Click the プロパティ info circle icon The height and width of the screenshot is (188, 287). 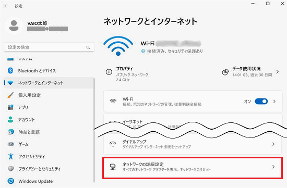[109, 72]
